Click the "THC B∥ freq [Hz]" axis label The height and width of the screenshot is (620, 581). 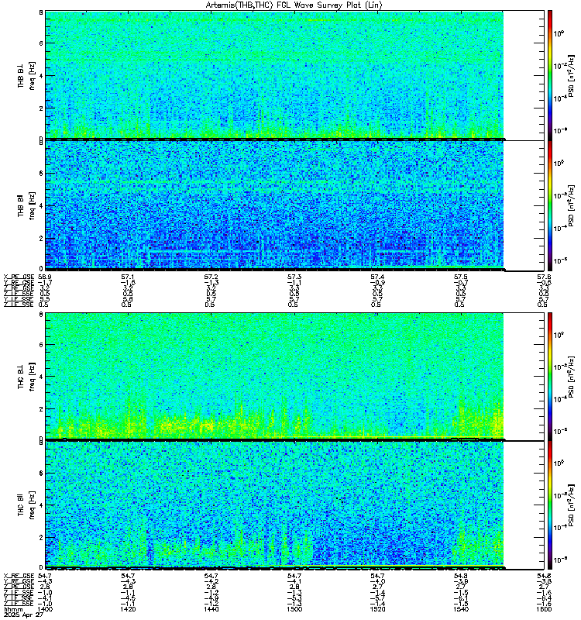pos(26,505)
